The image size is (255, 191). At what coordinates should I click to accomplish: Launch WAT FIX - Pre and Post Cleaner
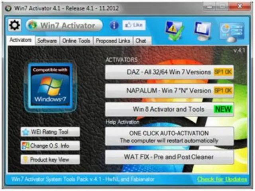169,157
